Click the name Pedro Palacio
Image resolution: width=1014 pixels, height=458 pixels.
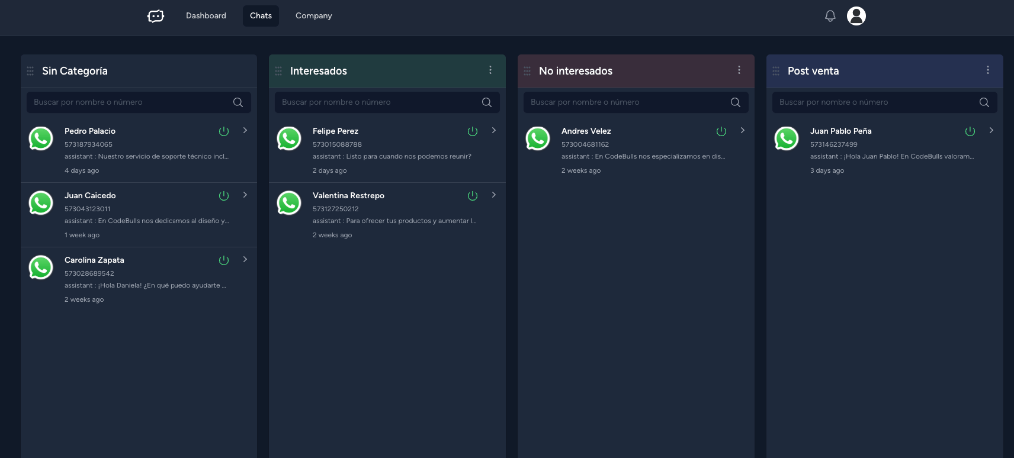click(x=90, y=131)
